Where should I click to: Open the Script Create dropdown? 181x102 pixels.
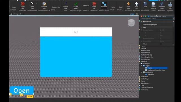(x=113, y=8)
